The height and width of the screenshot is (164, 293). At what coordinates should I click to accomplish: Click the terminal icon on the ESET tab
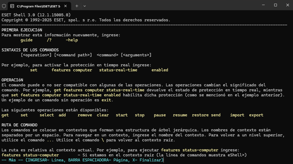pos(12,6)
